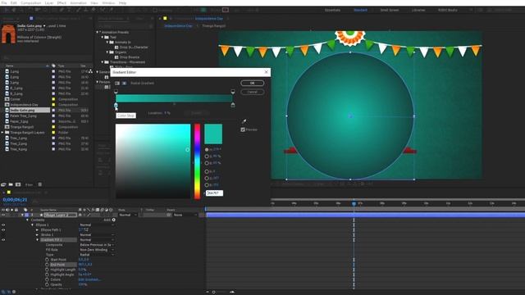Click the current color swatch in Gradient Editor
The width and height of the screenshot is (525, 295).
click(213, 134)
